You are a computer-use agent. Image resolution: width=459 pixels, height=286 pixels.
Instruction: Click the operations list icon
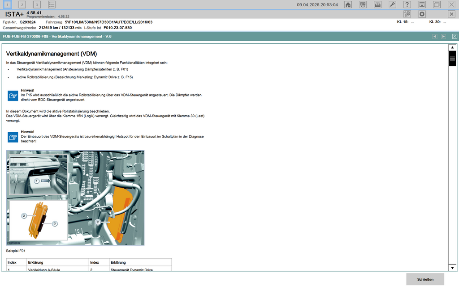click(x=52, y=4)
